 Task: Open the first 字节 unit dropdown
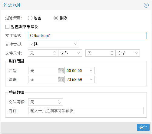click(70, 53)
